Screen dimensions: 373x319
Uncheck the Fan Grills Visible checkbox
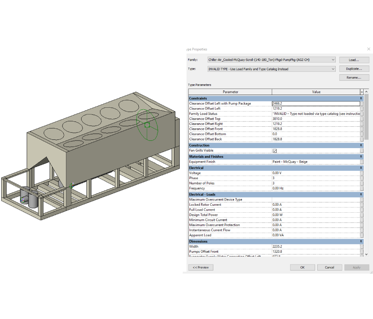click(275, 151)
